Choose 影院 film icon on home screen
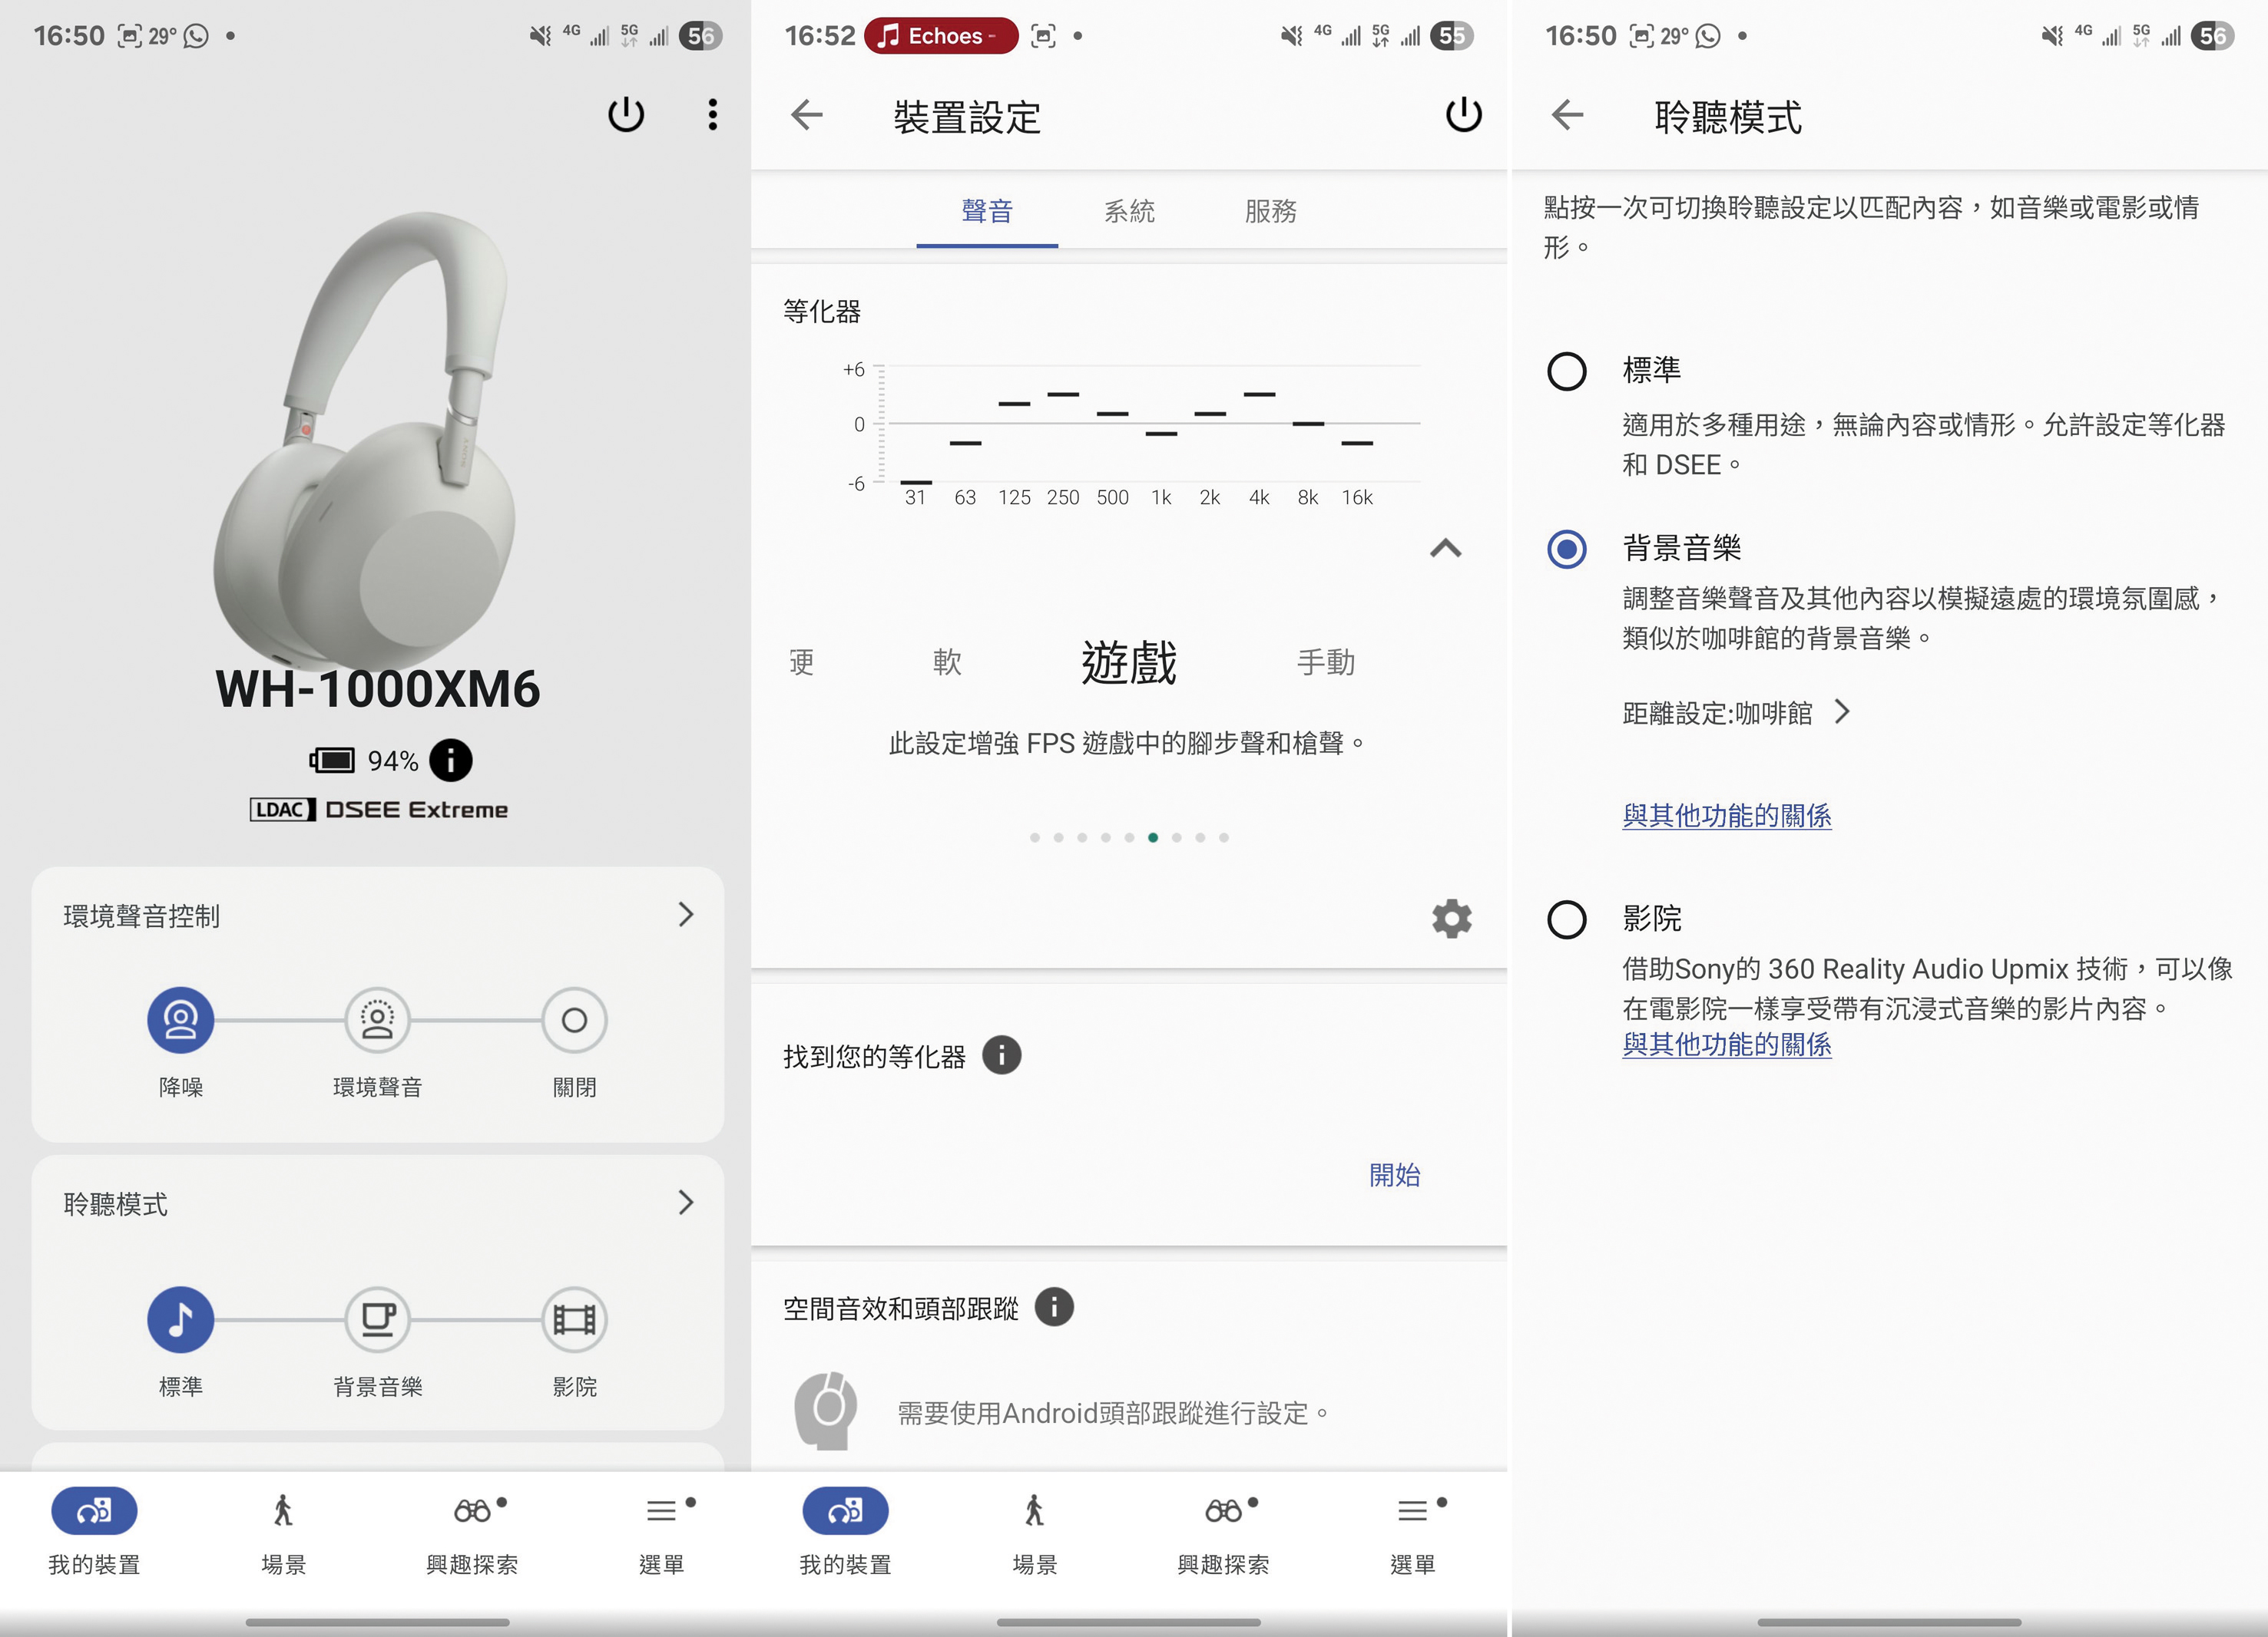The image size is (2268, 1637). coord(574,1319)
